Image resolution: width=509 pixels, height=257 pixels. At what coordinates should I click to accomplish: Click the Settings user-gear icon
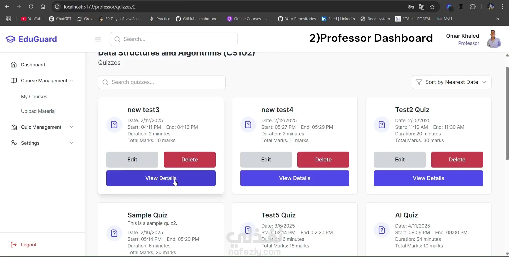[x=14, y=143]
